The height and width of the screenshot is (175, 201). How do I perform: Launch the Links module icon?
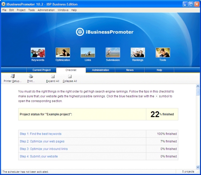coord(88,53)
